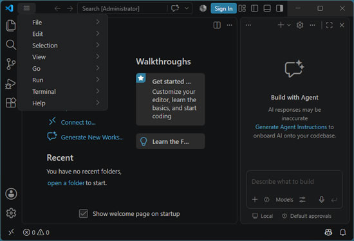Click the Copilot status bar icon
Image resolution: width=354 pixels, height=241 pixels.
point(328,232)
